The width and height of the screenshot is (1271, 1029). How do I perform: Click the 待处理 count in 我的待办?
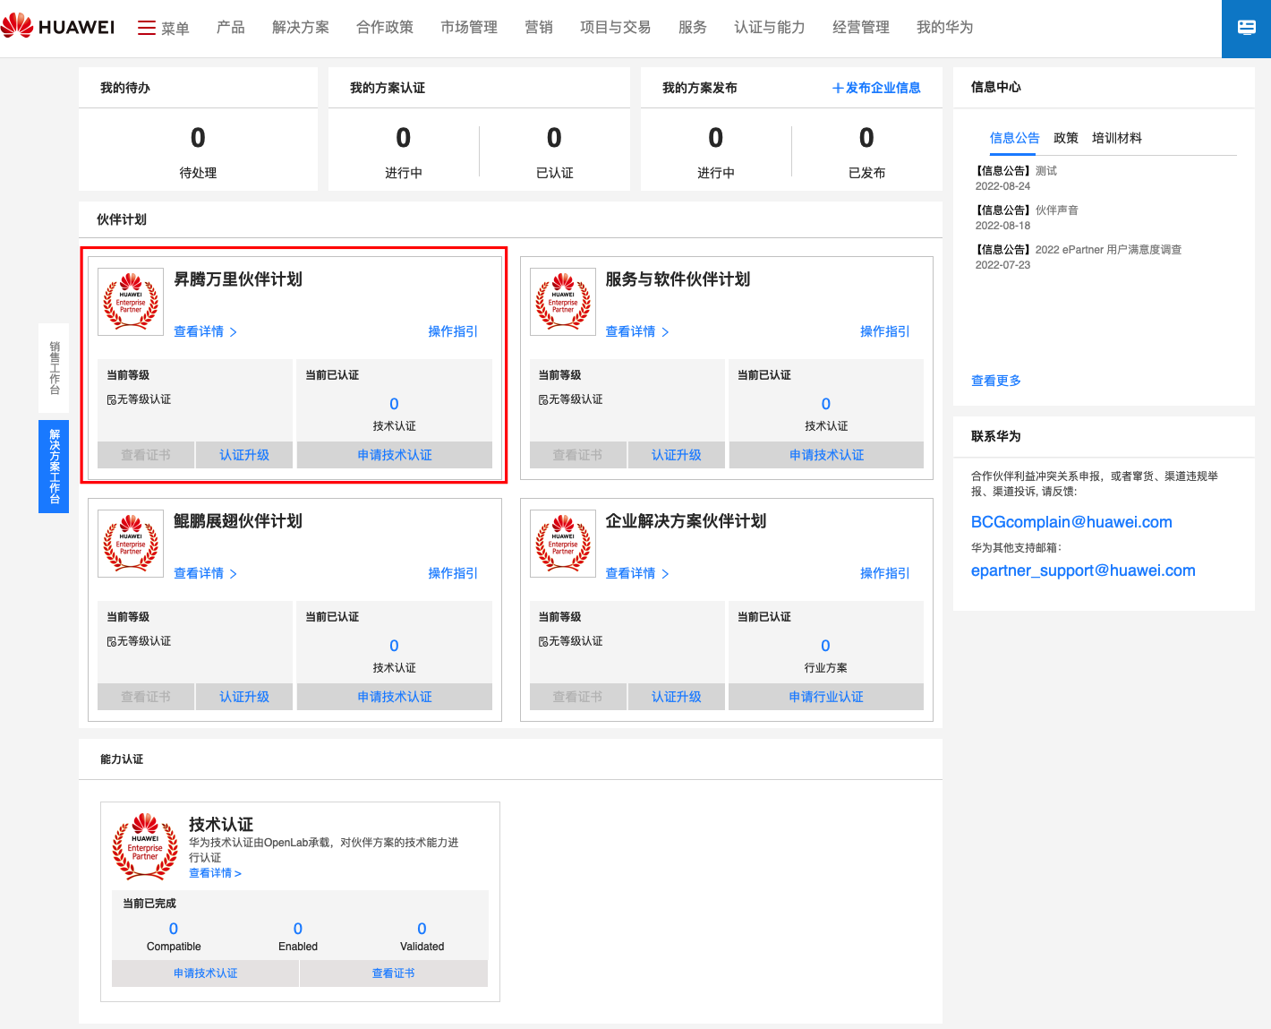pyautogui.click(x=198, y=138)
